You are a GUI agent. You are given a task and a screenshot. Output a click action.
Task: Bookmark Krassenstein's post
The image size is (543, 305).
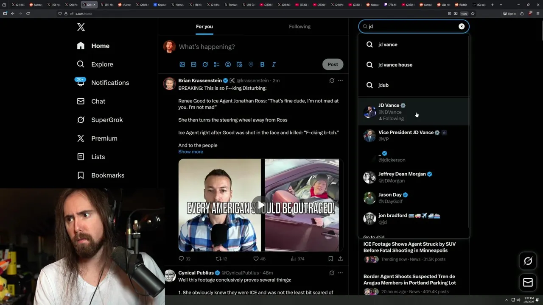tap(330, 258)
